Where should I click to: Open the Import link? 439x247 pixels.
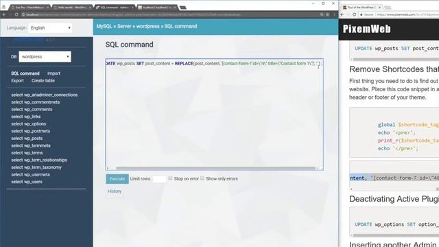(x=54, y=73)
